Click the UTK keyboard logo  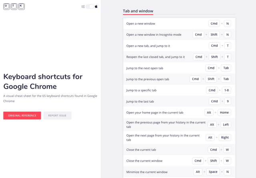tap(14, 6)
